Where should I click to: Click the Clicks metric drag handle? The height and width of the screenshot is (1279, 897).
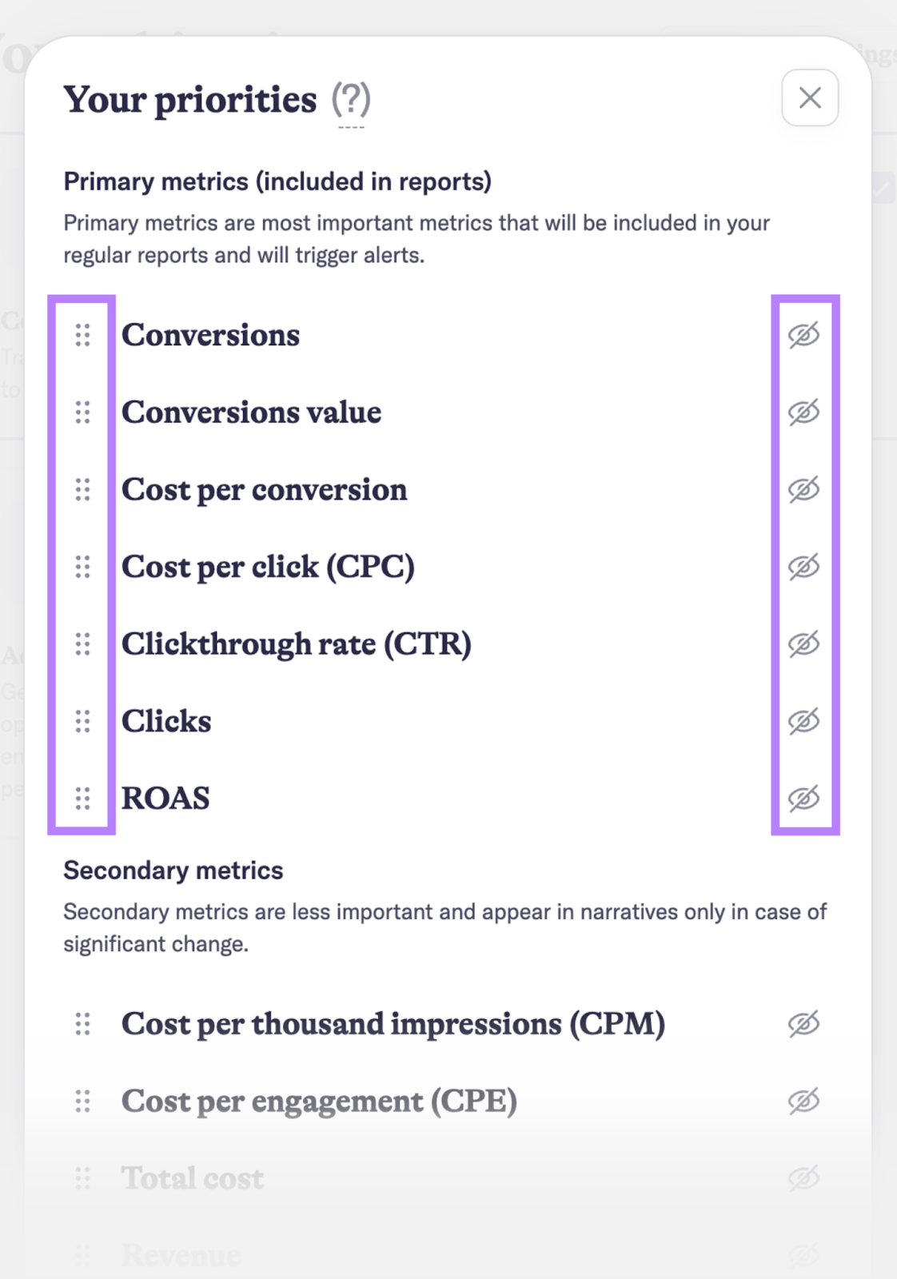82,721
